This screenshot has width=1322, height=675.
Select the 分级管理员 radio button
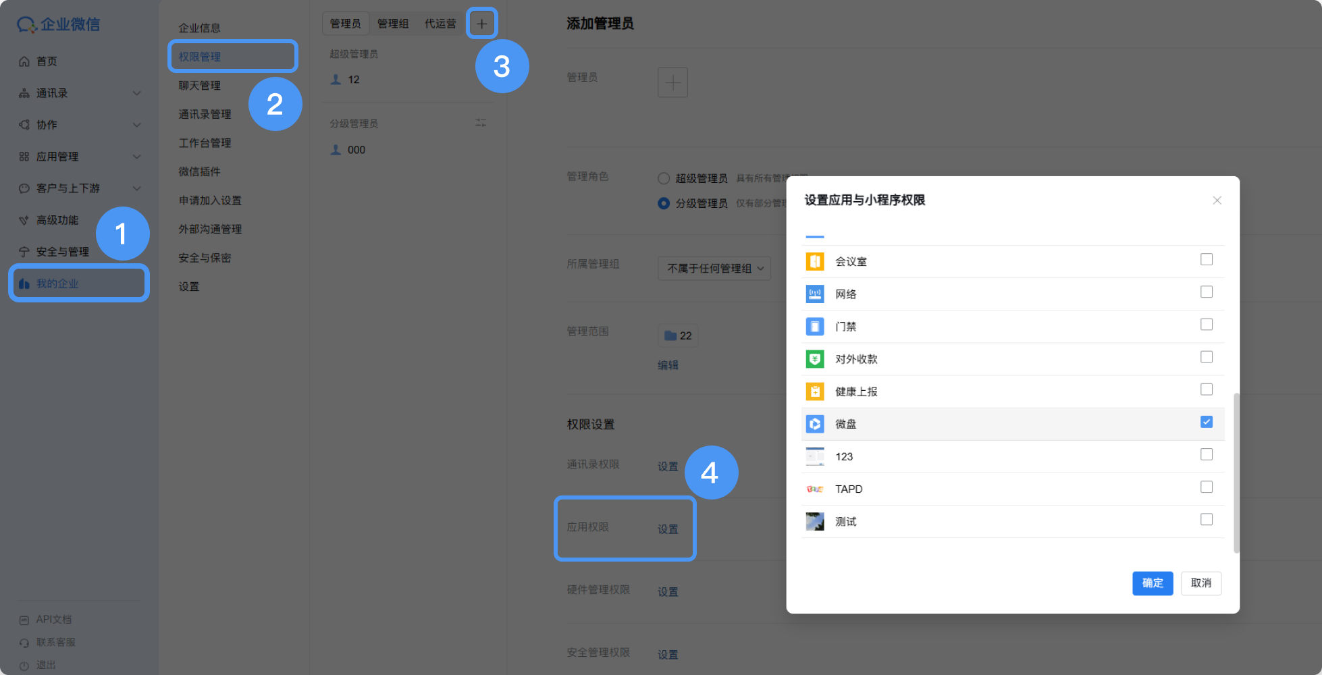click(x=664, y=203)
